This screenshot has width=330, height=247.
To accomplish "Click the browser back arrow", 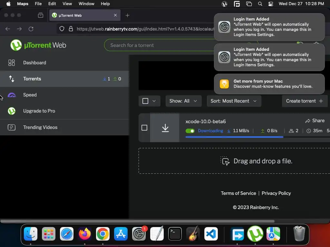I will click(x=8, y=29).
